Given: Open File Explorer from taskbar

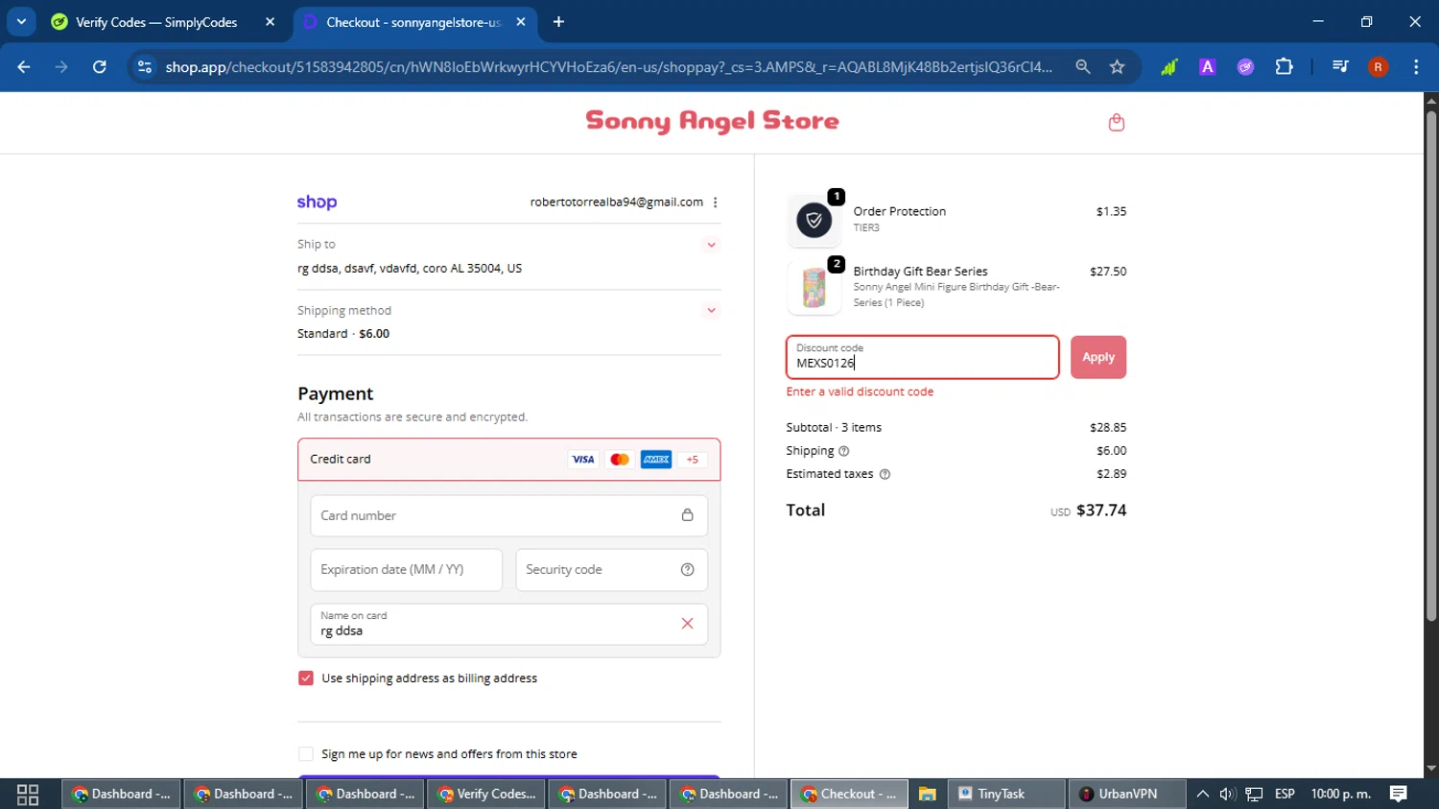Looking at the screenshot, I should (927, 794).
